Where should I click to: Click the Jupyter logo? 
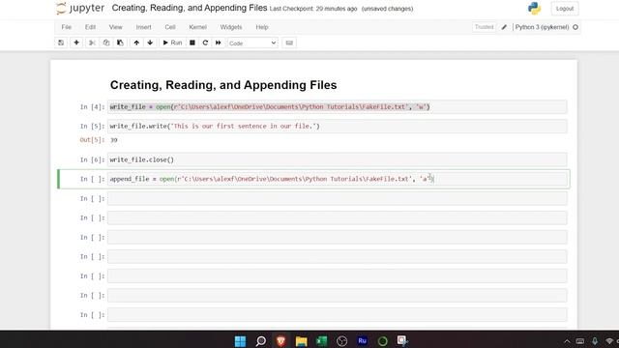(80, 9)
